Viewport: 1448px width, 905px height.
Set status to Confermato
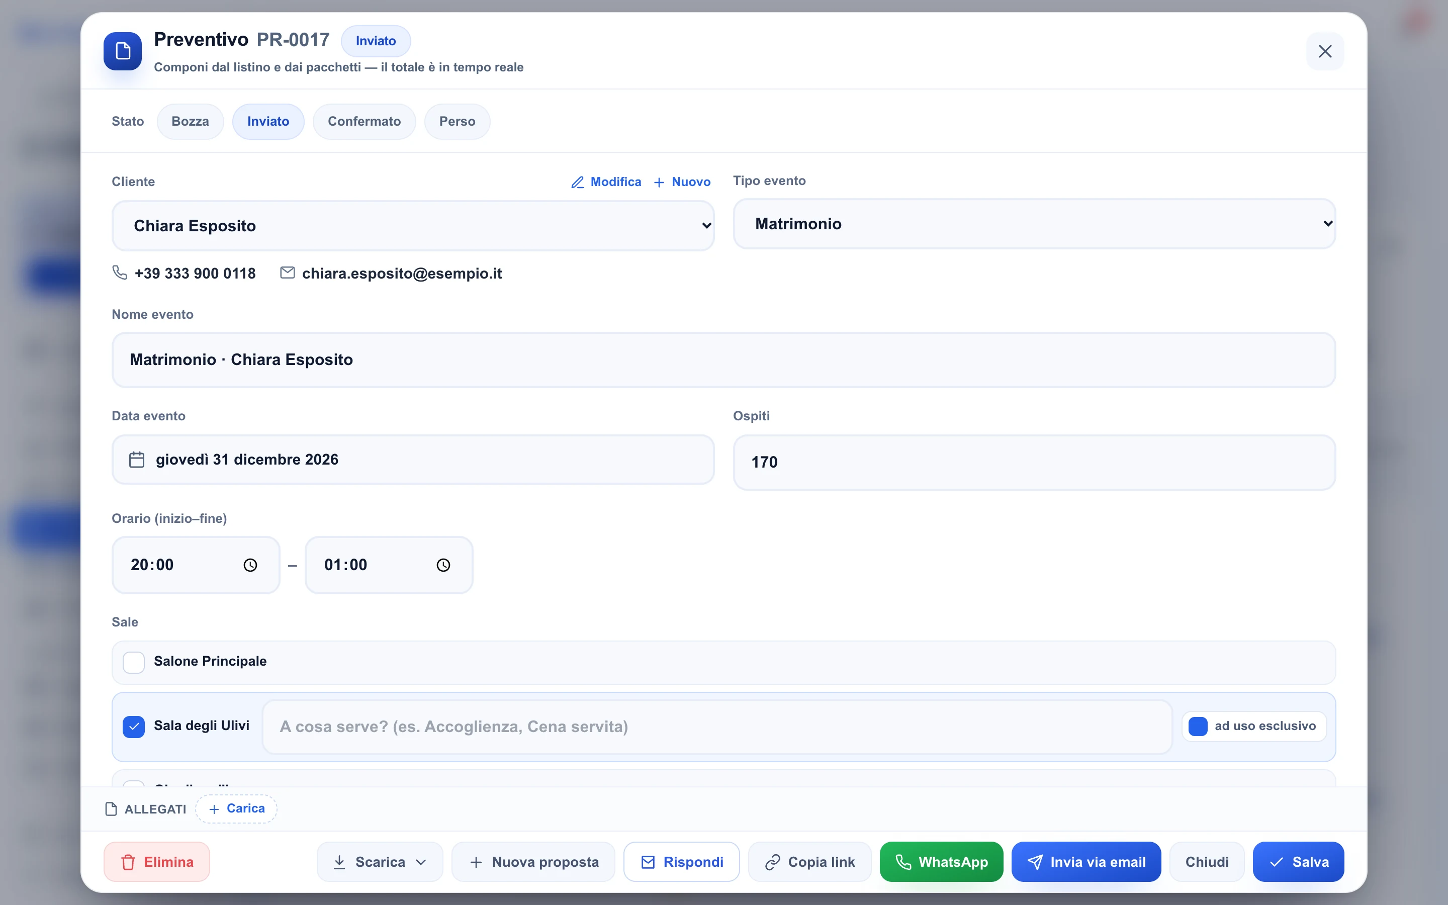click(365, 122)
